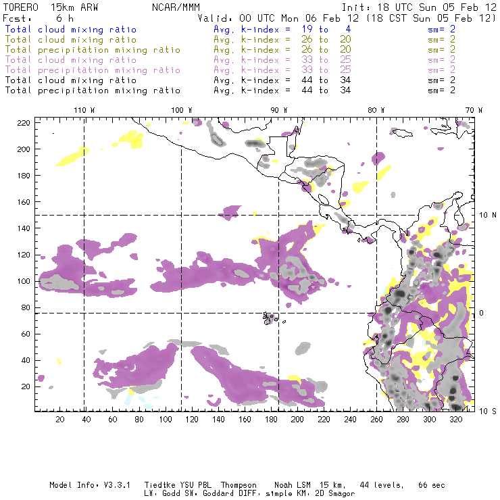Click the black Total precipitation mixing ratio legend line
This screenshot has height=500, width=500.
pyautogui.click(x=99, y=90)
